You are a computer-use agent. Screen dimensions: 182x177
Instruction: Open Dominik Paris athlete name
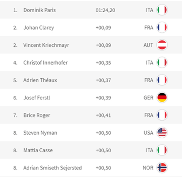(x=40, y=10)
